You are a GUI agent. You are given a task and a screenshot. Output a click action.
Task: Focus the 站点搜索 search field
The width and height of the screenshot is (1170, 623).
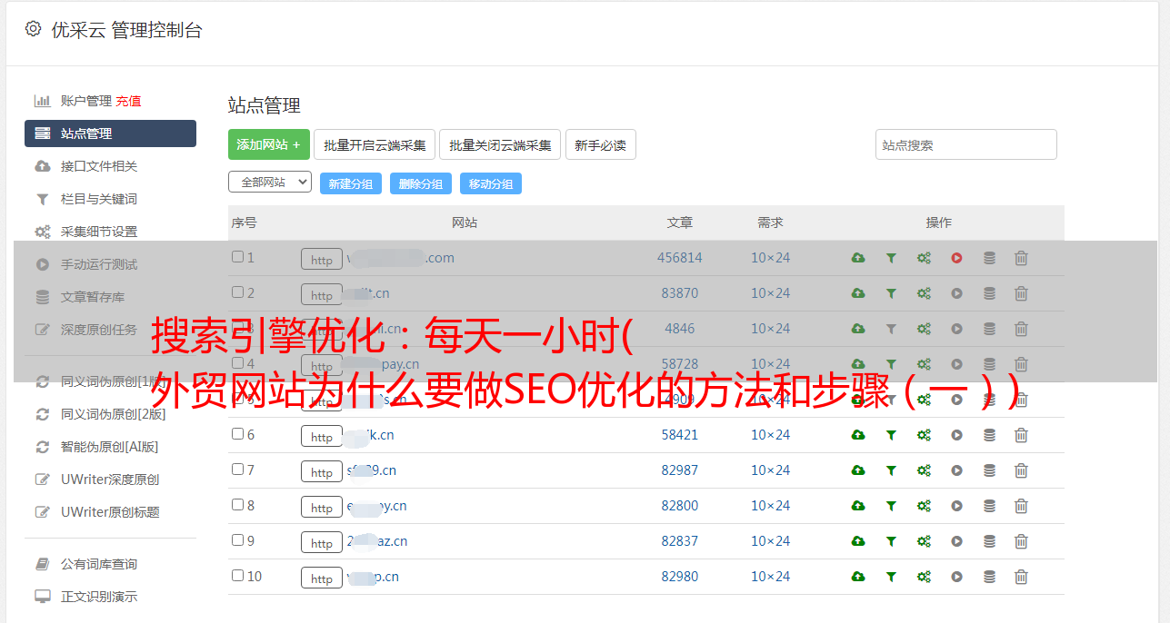(966, 144)
